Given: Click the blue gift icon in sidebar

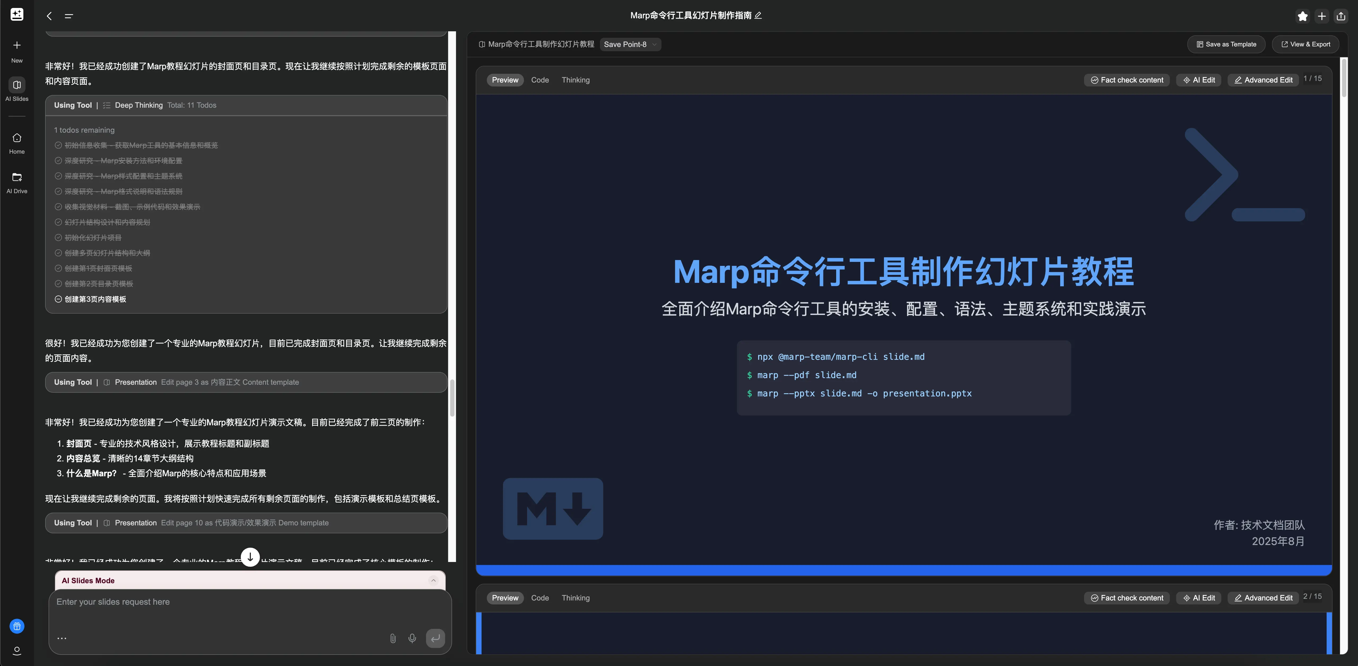Looking at the screenshot, I should click(x=17, y=626).
